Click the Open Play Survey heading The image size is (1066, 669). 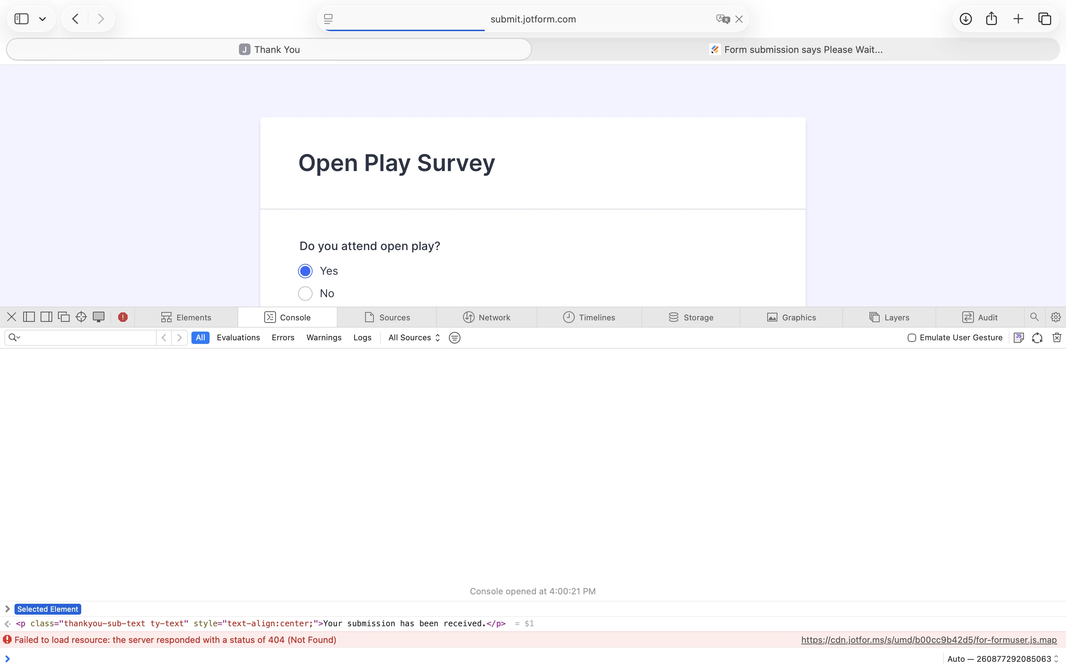click(x=396, y=163)
